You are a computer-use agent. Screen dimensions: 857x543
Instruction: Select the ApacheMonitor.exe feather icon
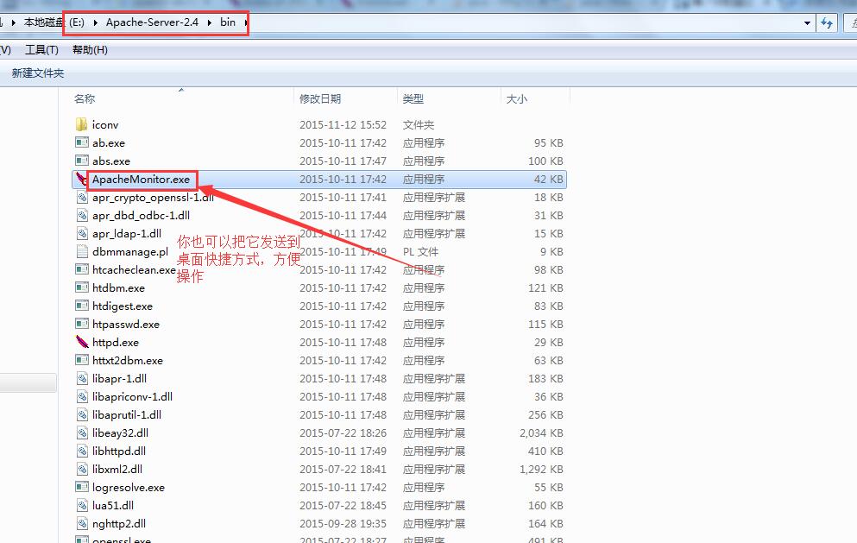click(82, 179)
